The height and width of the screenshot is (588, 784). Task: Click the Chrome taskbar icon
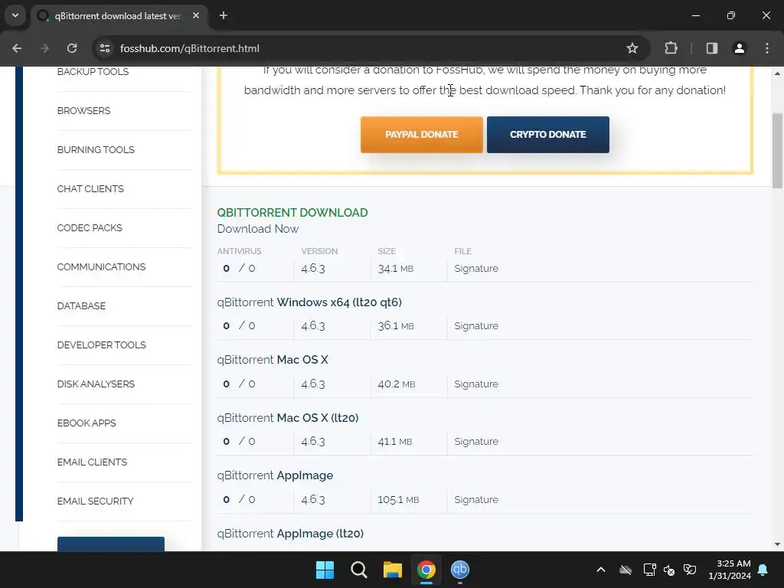tap(426, 570)
